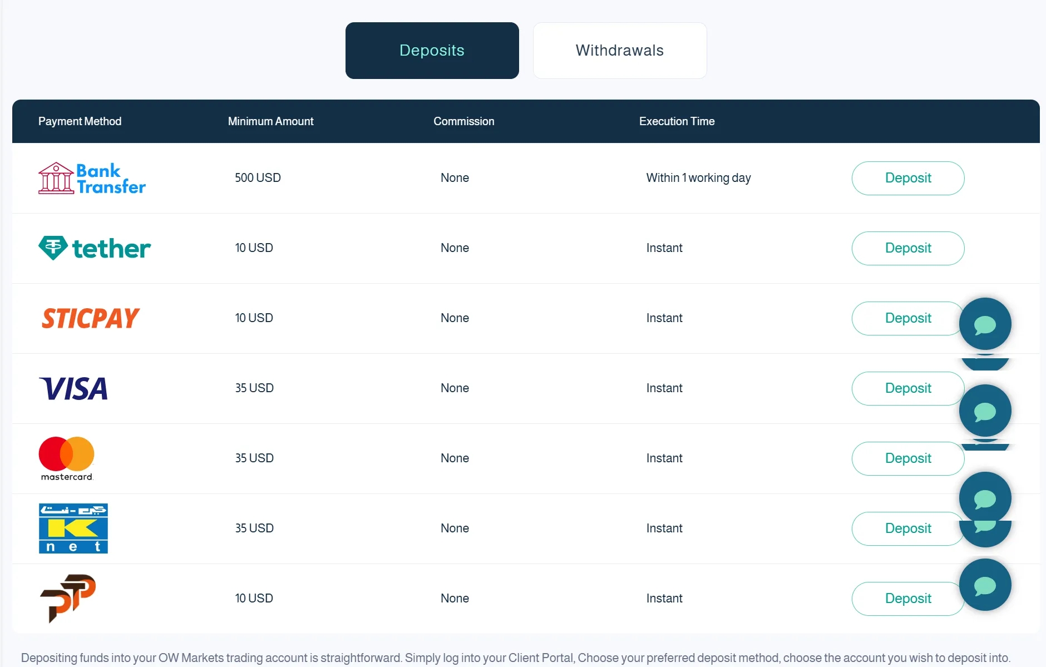Click the 35 USD amount for VISA
The height and width of the screenshot is (667, 1046).
254,388
